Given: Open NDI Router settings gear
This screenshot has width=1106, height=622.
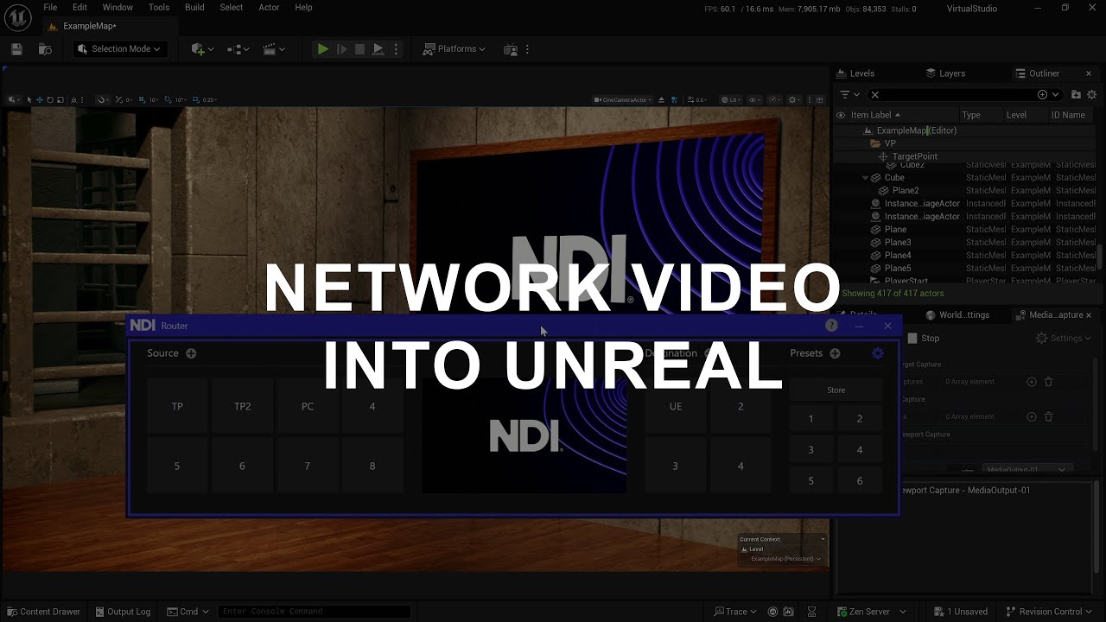Looking at the screenshot, I should (x=878, y=353).
